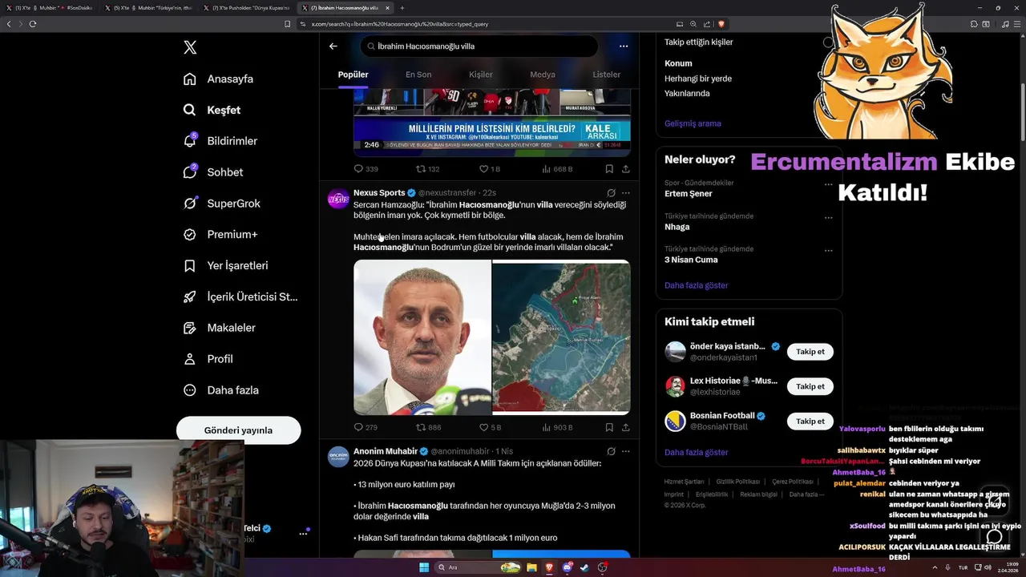Image resolution: width=1026 pixels, height=577 pixels.
Task: Click the search field with İbrahim Hacıosmanoğlu villa
Action: (x=479, y=46)
